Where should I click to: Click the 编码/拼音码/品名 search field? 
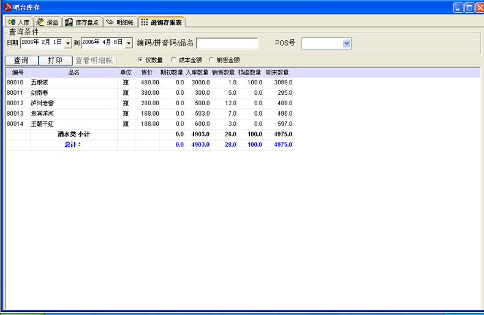pos(227,43)
